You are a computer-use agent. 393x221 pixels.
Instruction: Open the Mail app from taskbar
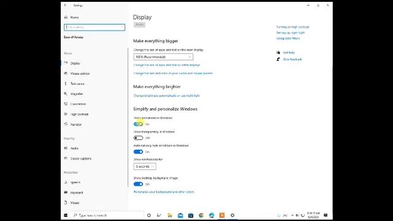180,215
